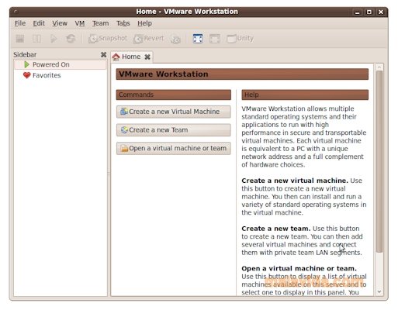Click the vertical scrollbar thumb

[379, 161]
